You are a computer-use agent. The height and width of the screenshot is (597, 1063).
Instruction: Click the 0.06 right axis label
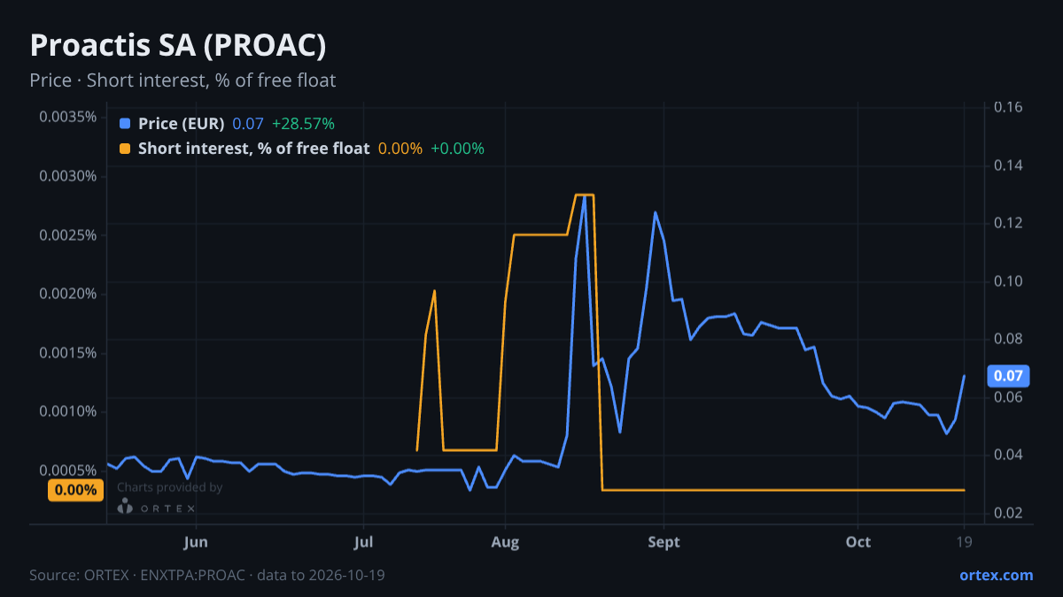(1008, 397)
